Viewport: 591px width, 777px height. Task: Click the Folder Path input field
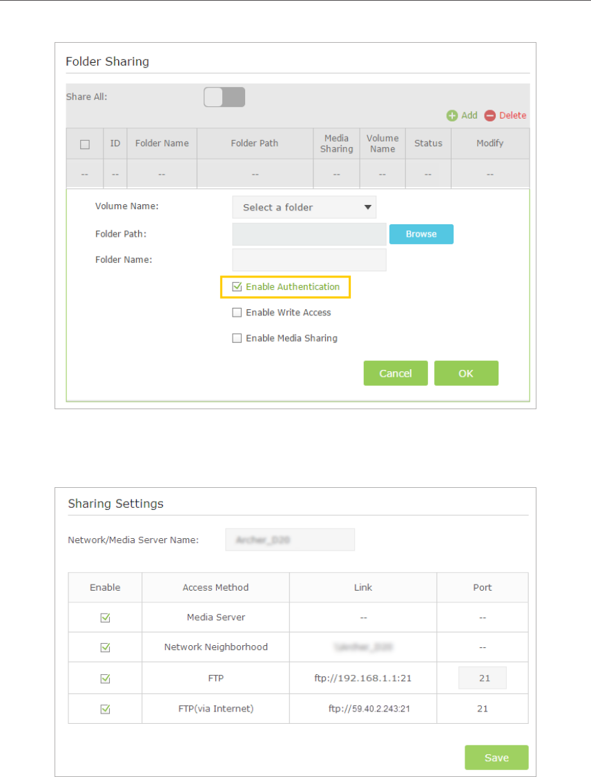click(309, 234)
